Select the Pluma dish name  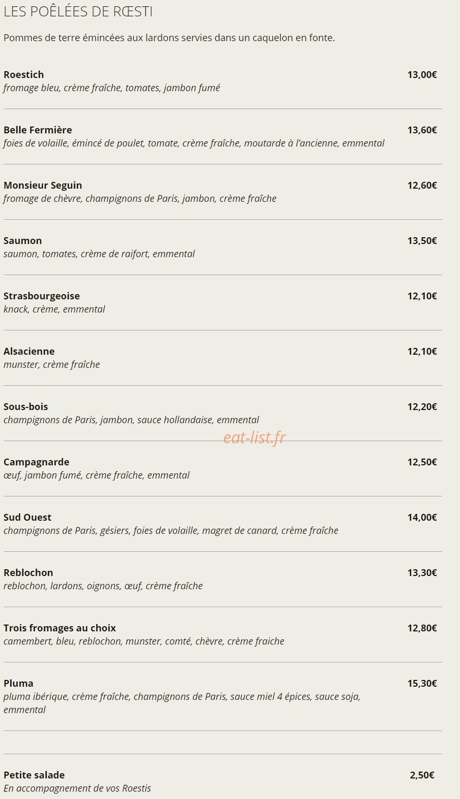pyautogui.click(x=18, y=684)
